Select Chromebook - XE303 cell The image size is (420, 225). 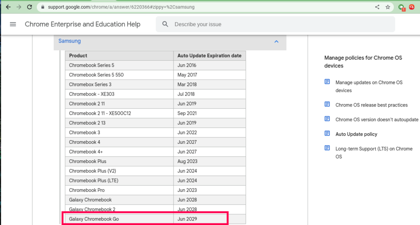coord(119,94)
